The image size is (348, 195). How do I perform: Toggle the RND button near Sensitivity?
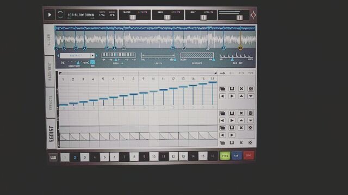92,62
